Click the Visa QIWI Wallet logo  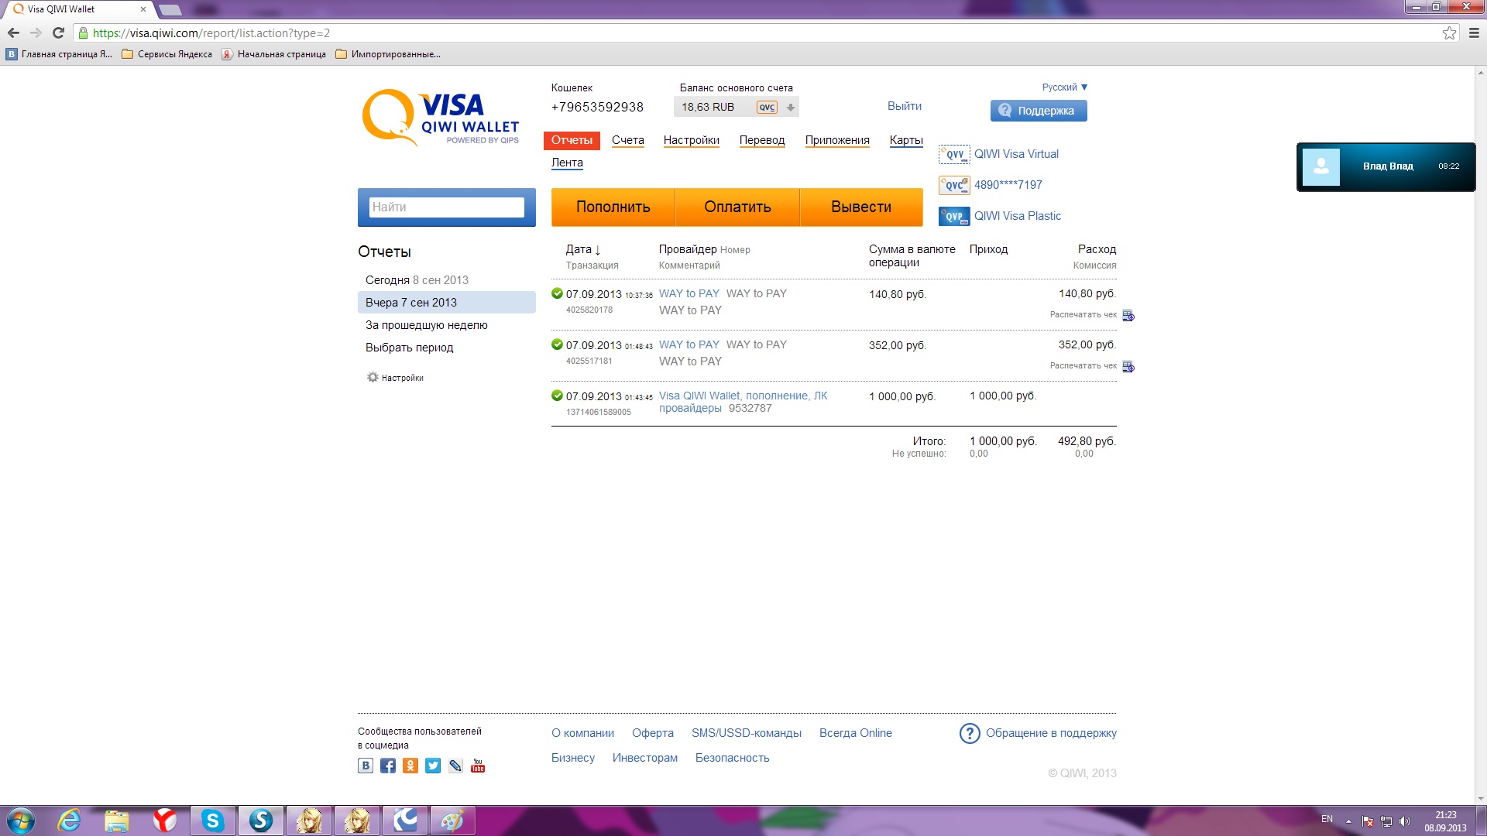pos(440,117)
